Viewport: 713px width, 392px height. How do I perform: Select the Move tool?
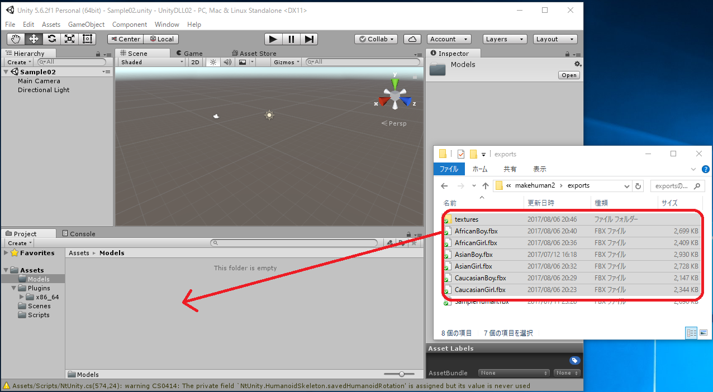coord(34,39)
